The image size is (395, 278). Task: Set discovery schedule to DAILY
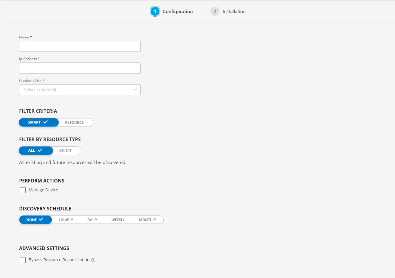coord(92,220)
